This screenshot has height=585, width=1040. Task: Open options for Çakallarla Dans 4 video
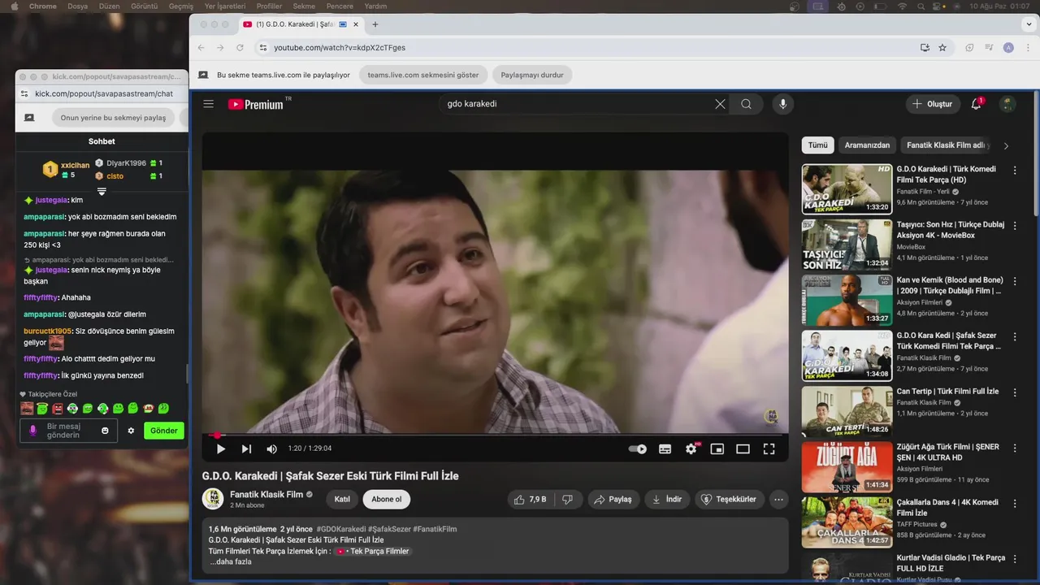pos(1015,503)
